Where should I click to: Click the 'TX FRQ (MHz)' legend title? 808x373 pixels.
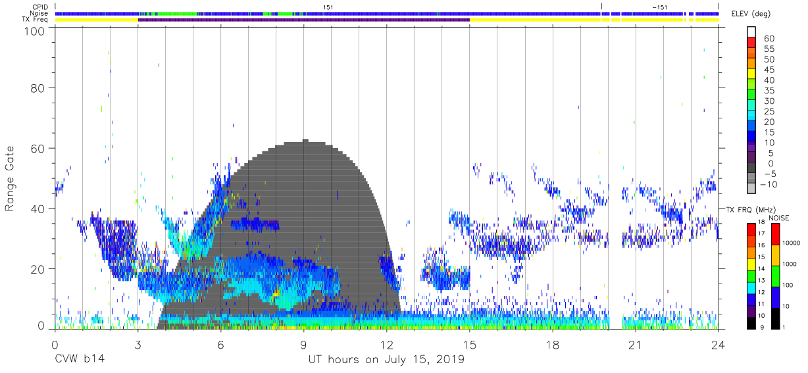749,209
